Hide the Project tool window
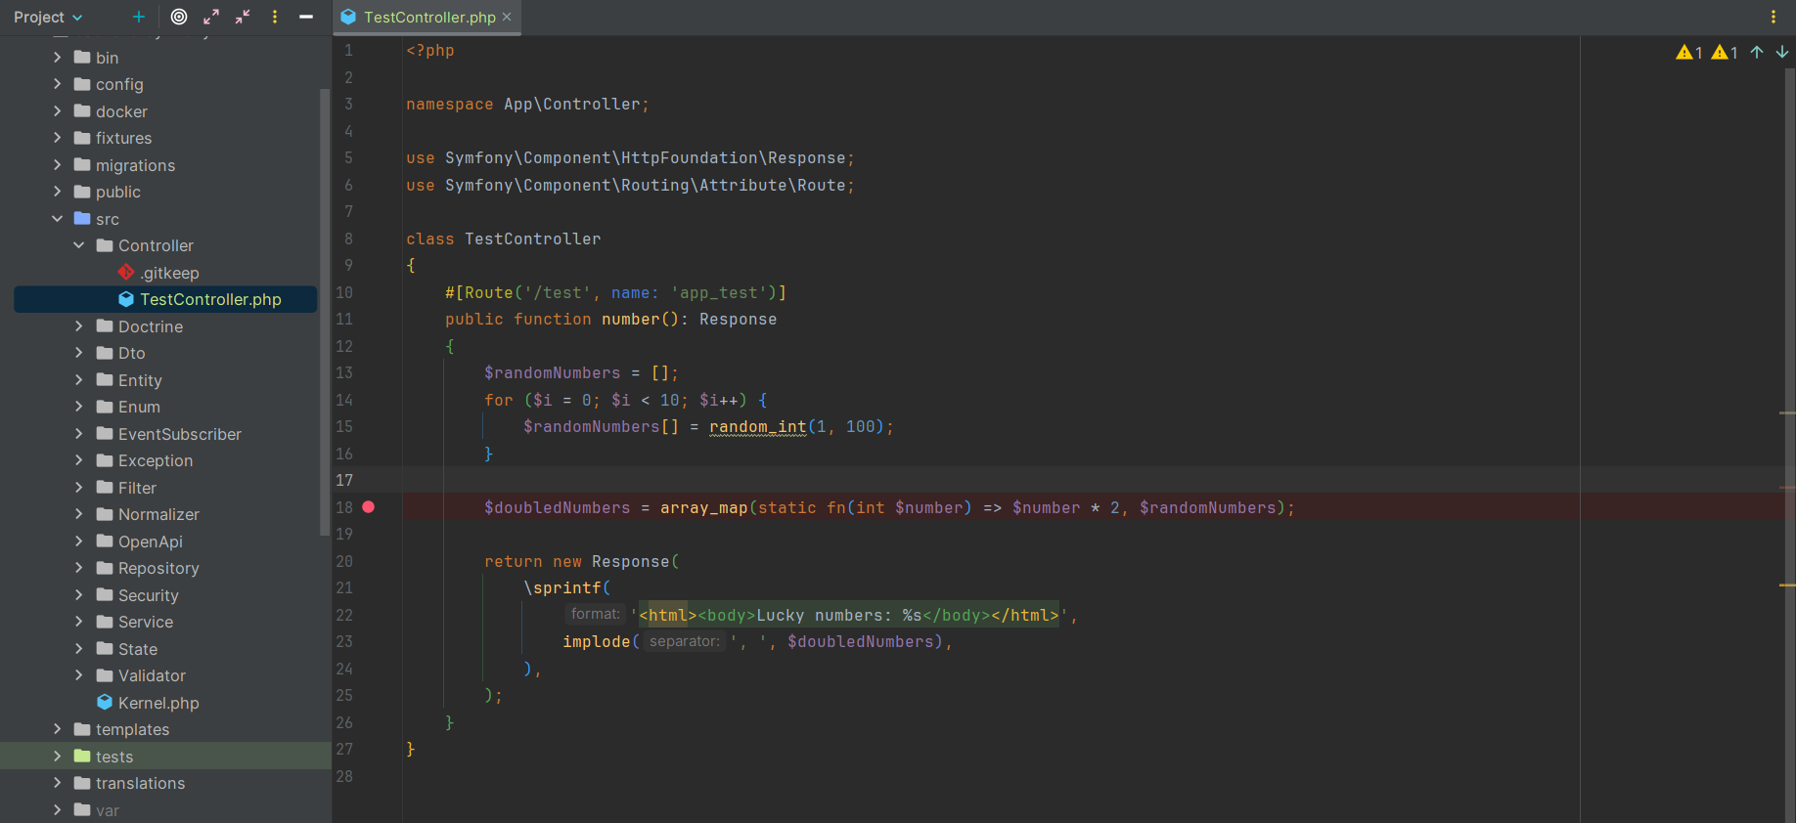Image resolution: width=1796 pixels, height=823 pixels. [306, 17]
